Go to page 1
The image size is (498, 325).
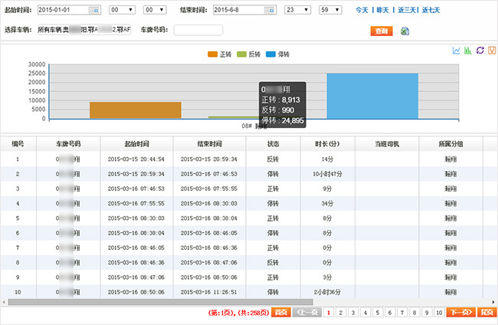329,313
